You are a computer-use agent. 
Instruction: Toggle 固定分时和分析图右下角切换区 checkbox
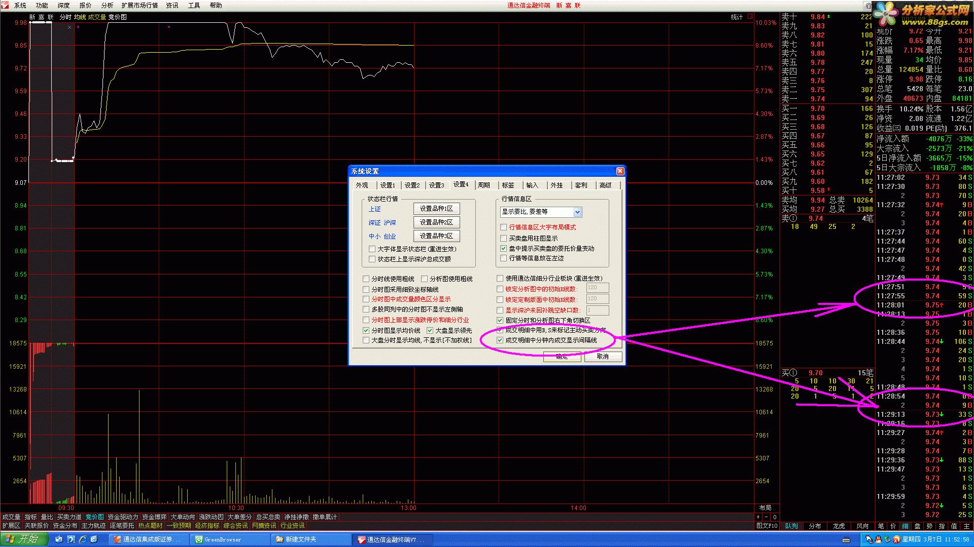tap(500, 320)
